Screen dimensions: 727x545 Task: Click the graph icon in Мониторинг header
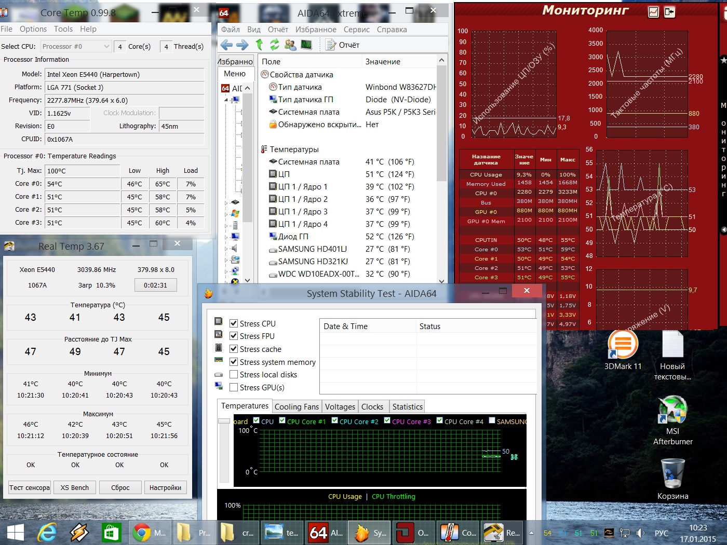(x=653, y=11)
